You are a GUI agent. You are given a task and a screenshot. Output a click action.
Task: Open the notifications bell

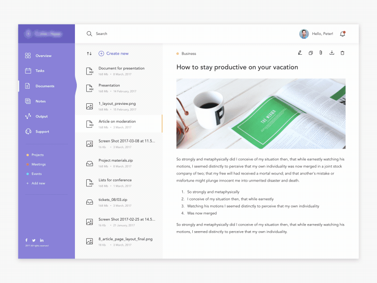point(343,33)
